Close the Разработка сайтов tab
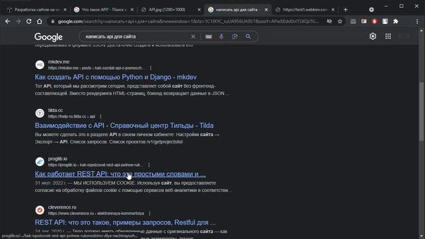 [65, 10]
